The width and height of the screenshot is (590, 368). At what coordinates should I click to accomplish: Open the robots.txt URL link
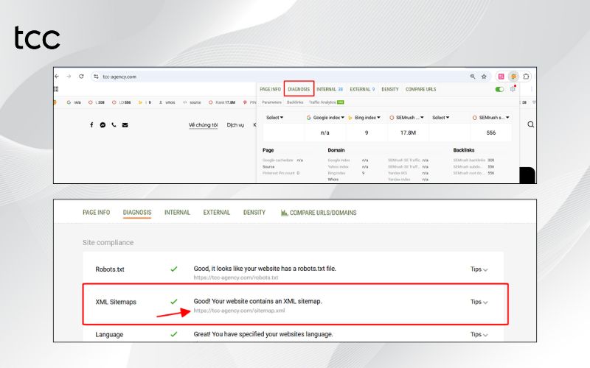point(236,277)
